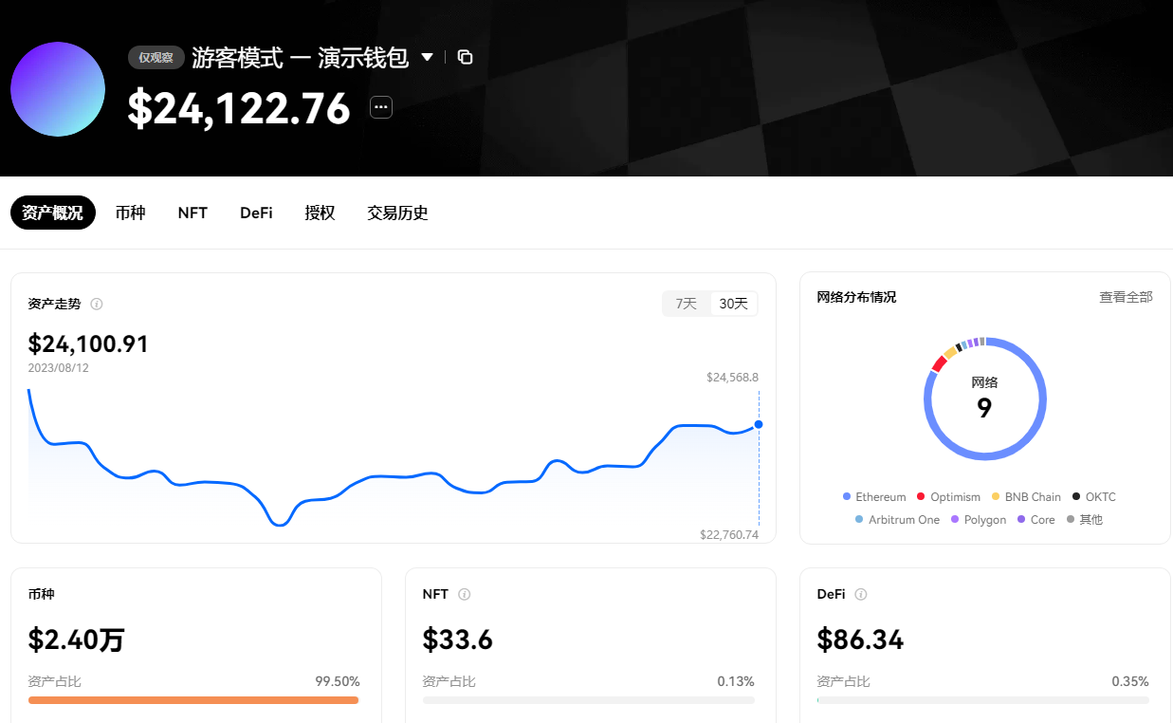Click the 99.50% percentage
The width and height of the screenshot is (1173, 723).
(338, 681)
